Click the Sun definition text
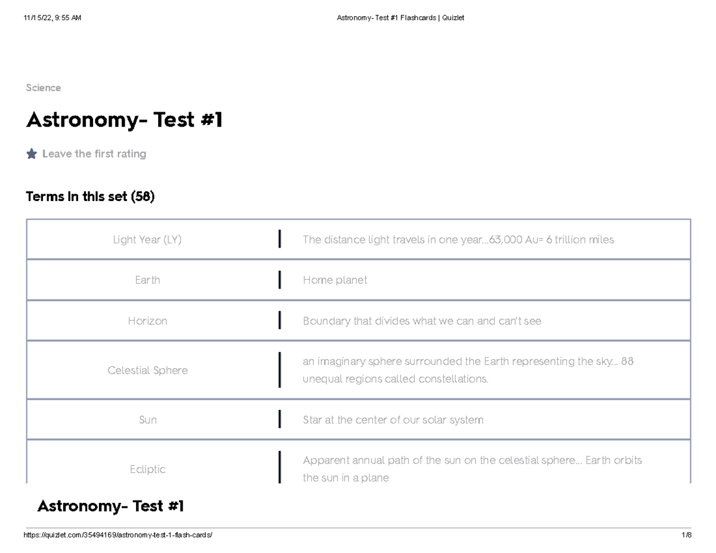This screenshot has height=553, width=716. tap(393, 420)
